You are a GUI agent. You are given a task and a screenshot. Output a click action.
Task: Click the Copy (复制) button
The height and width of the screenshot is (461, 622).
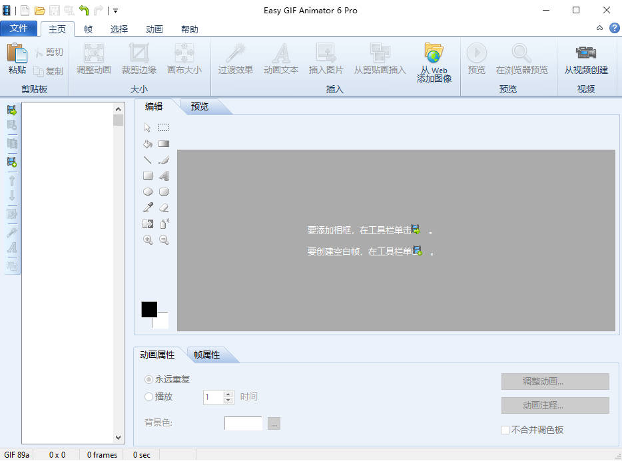tap(49, 71)
